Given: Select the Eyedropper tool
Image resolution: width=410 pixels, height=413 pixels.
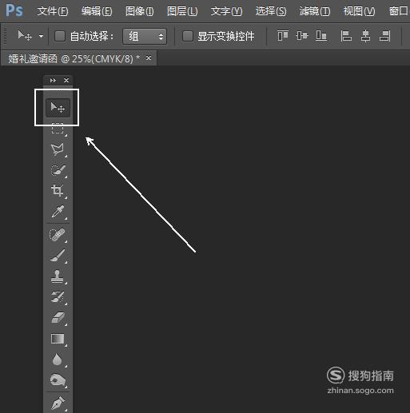Looking at the screenshot, I should point(58,212).
